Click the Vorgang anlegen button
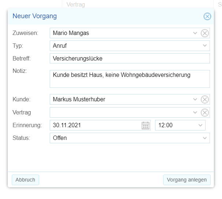Screen dimensions: 222x199 [187, 180]
